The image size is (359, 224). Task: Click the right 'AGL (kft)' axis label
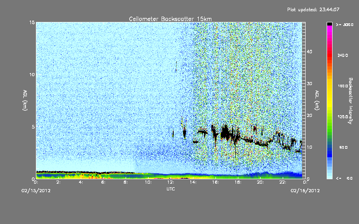tap(317, 100)
